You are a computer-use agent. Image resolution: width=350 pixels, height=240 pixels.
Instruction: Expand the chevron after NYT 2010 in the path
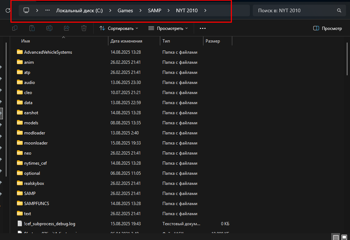205,10
